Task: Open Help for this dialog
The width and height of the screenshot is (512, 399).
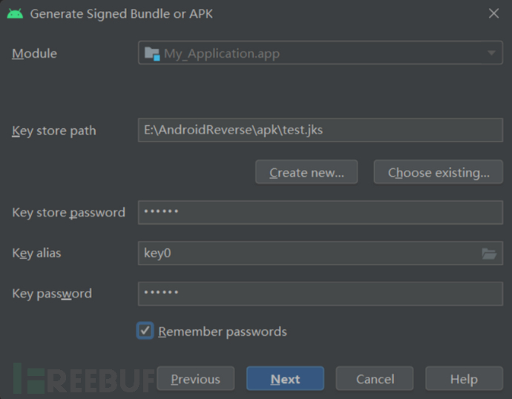Action: pos(464,378)
